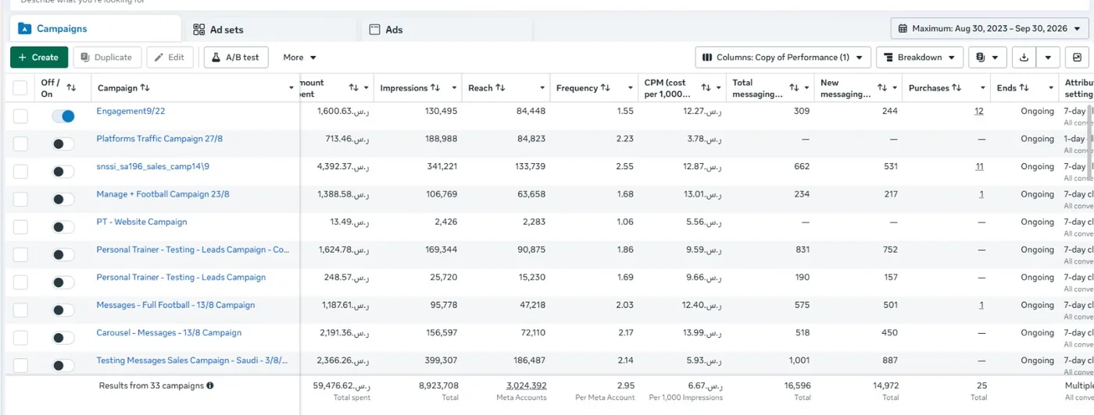Open the export options arrow dropdown

1049,58
